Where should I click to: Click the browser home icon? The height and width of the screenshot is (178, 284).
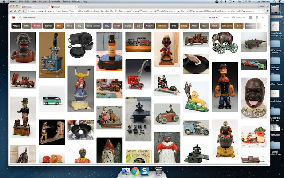pyautogui.click(x=24, y=11)
